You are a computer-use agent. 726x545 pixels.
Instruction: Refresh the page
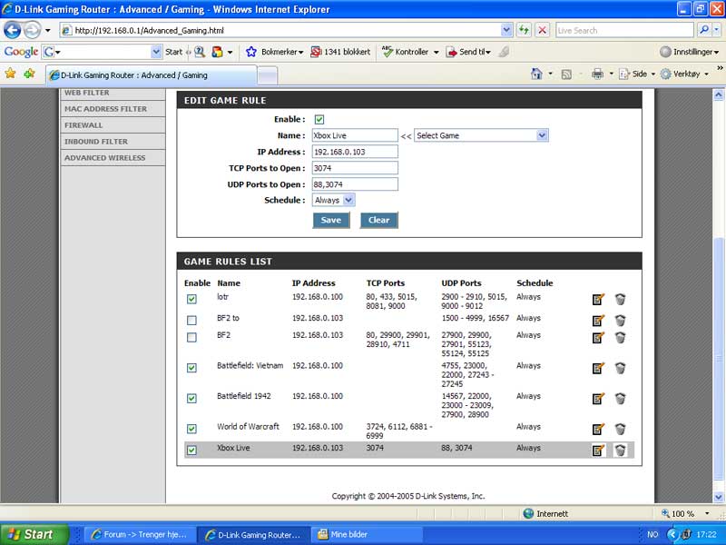524,31
